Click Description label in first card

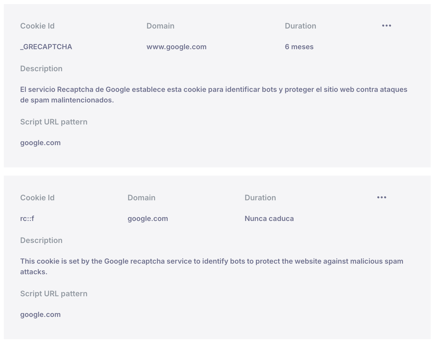(x=41, y=68)
